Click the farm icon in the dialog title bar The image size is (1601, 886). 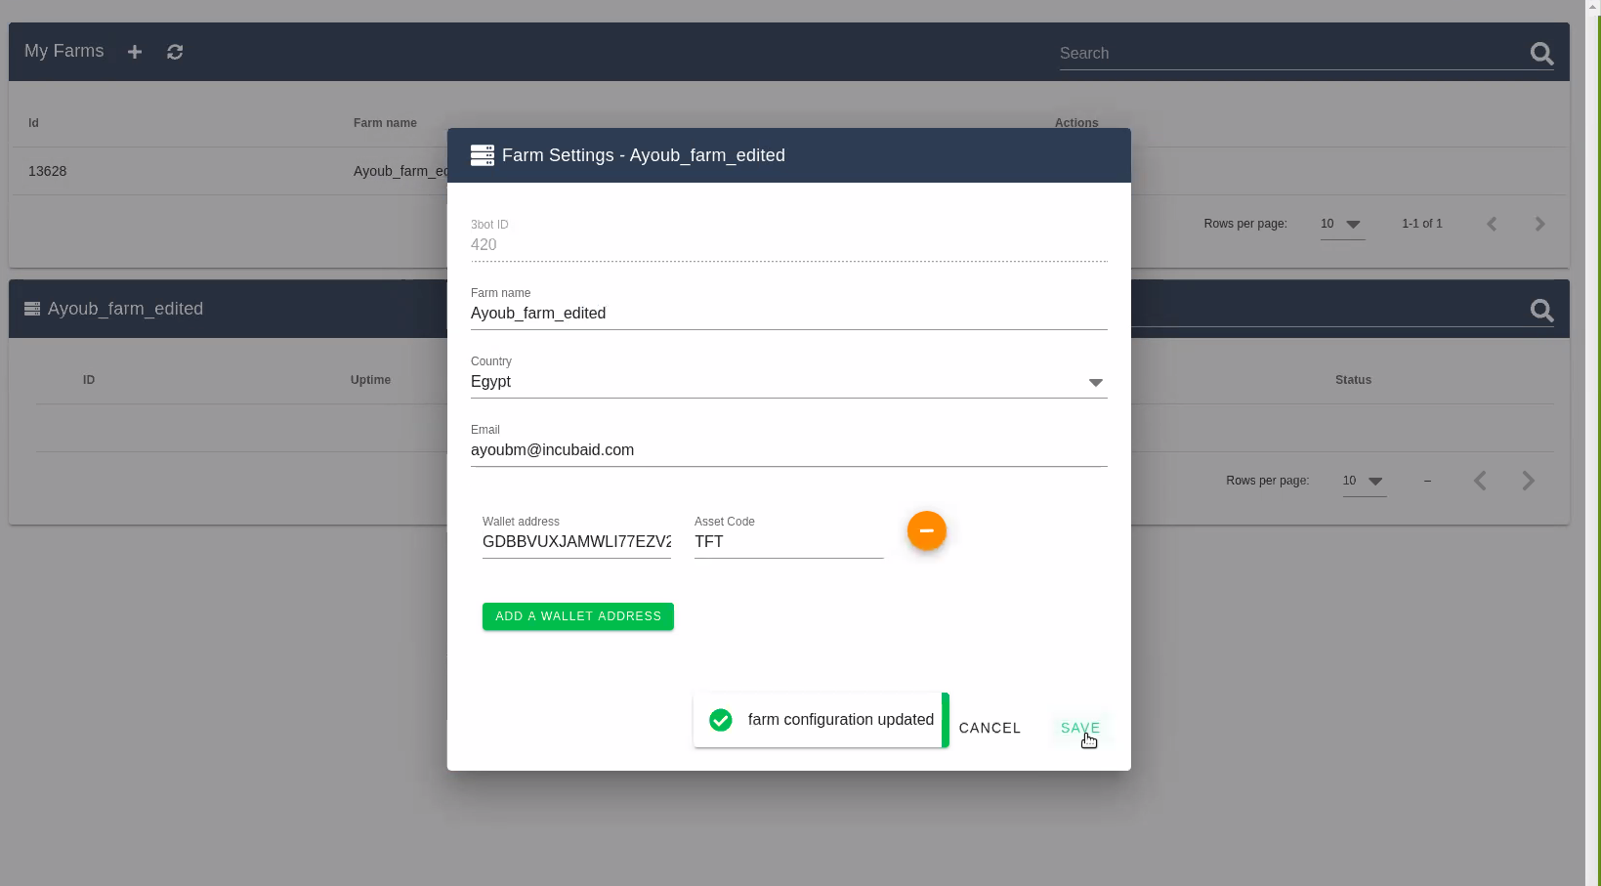[x=482, y=155]
